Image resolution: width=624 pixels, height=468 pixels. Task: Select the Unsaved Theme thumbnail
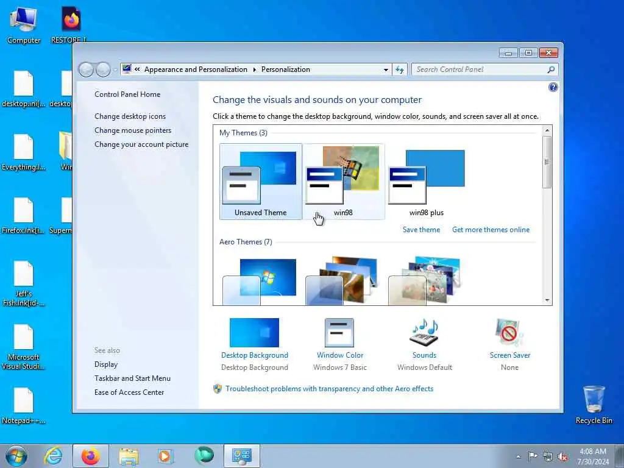pos(261,182)
